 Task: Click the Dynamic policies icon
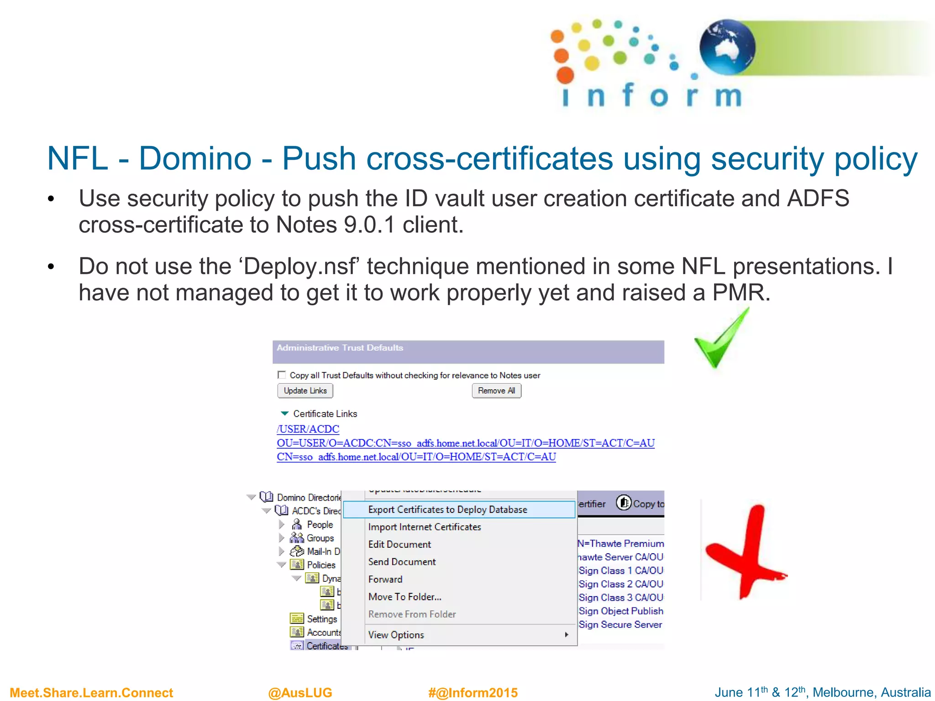click(x=312, y=578)
